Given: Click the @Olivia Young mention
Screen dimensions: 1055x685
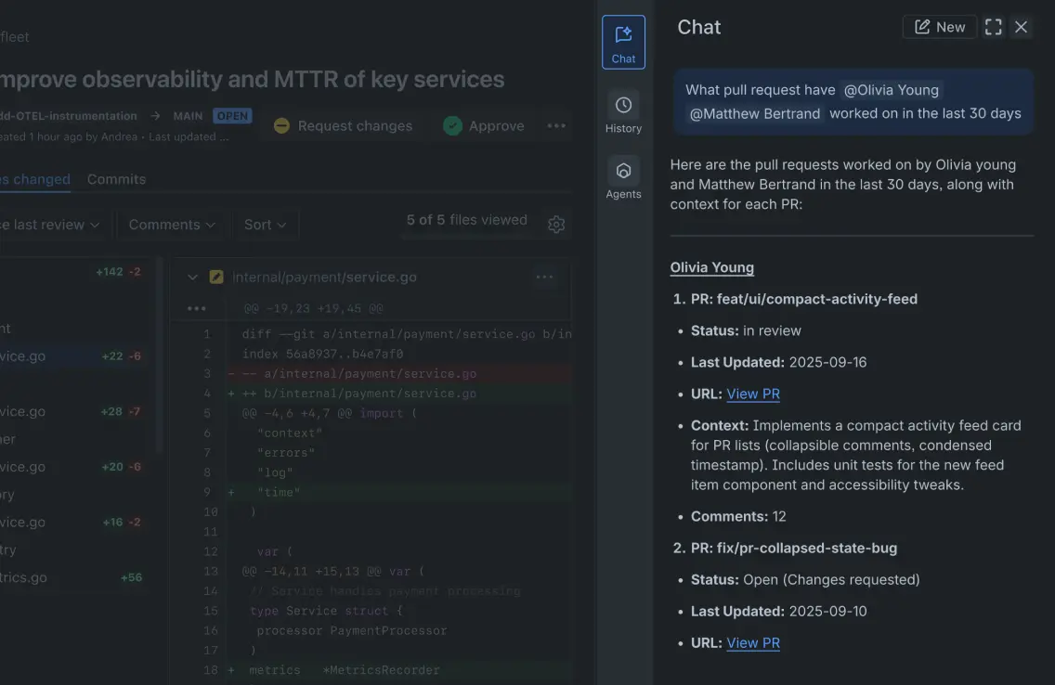Looking at the screenshot, I should pos(891,90).
